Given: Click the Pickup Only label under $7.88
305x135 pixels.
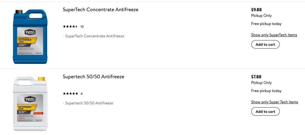Looking at the screenshot, I should click(261, 83).
